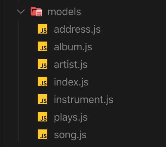Select the models folder label

click(x=64, y=12)
